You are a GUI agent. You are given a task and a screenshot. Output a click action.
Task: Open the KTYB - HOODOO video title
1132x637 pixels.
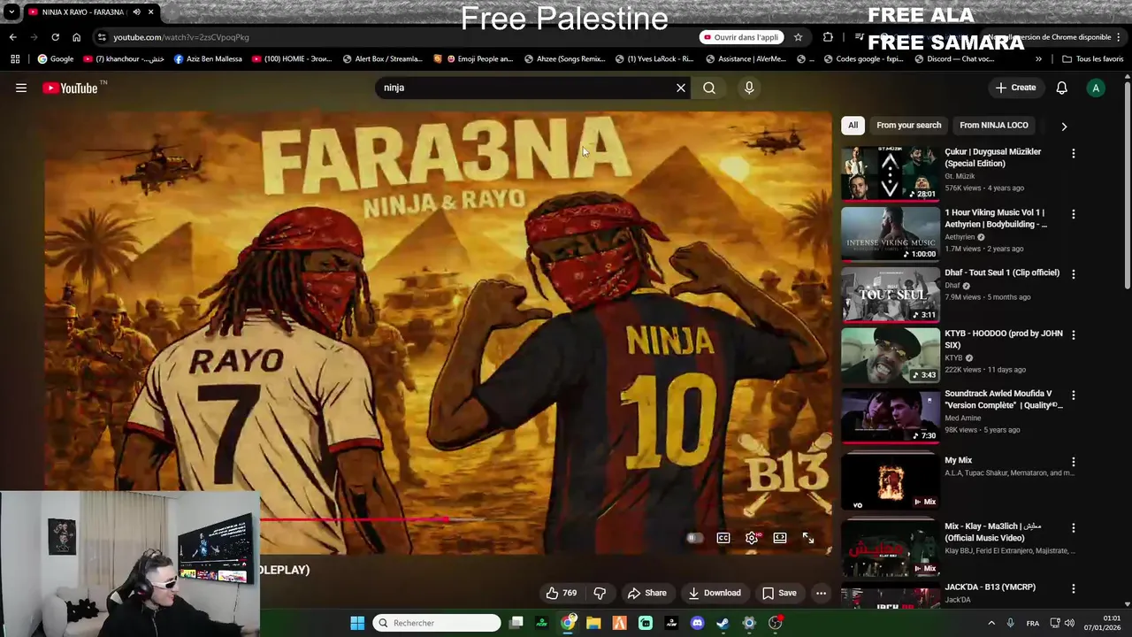[1004, 339]
